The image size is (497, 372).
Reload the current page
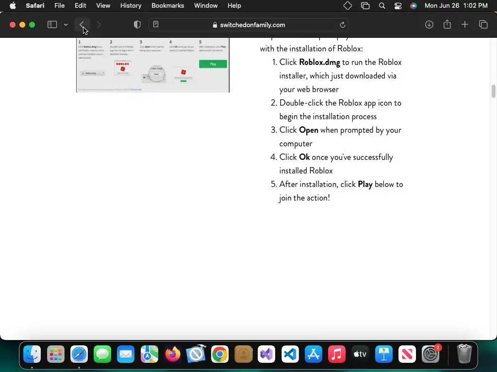click(342, 25)
